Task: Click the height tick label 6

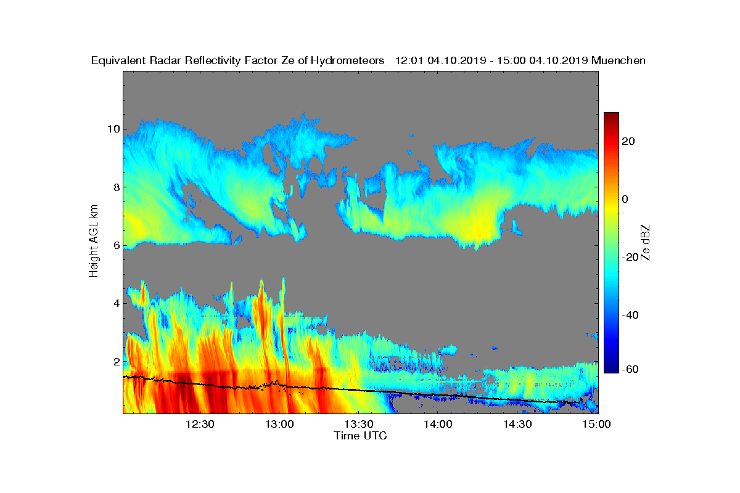Action: [x=116, y=245]
